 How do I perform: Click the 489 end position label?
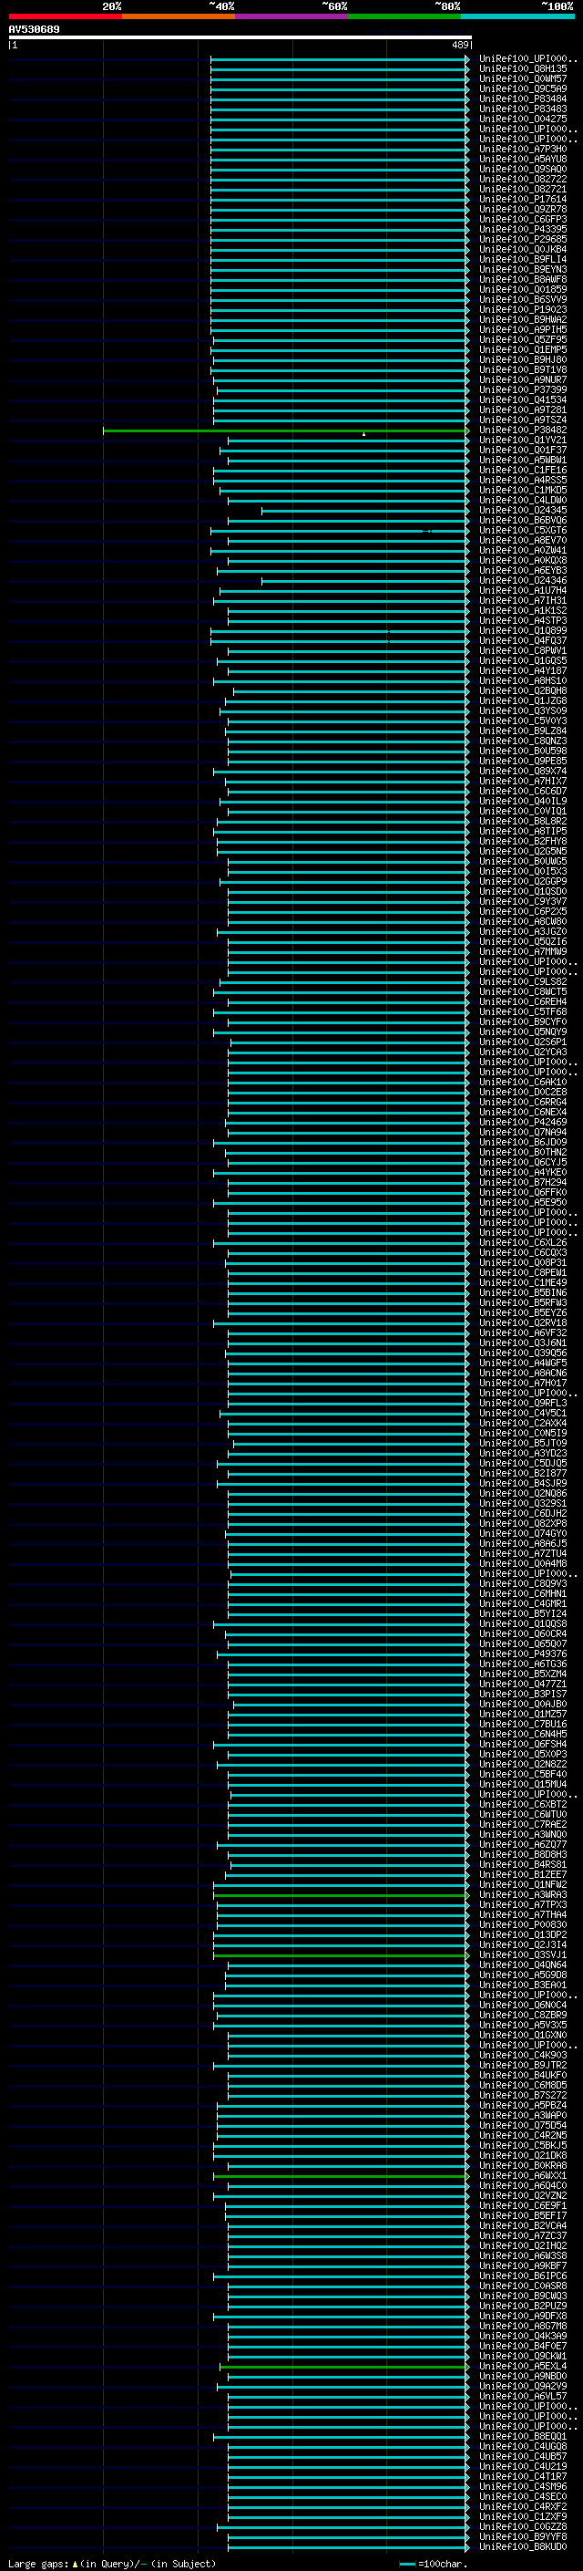click(x=460, y=45)
